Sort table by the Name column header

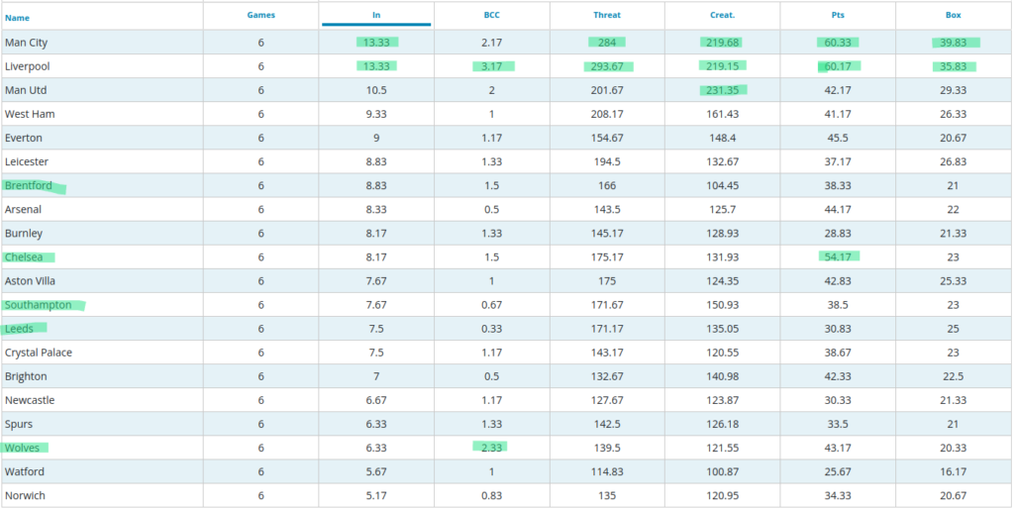click(x=17, y=18)
